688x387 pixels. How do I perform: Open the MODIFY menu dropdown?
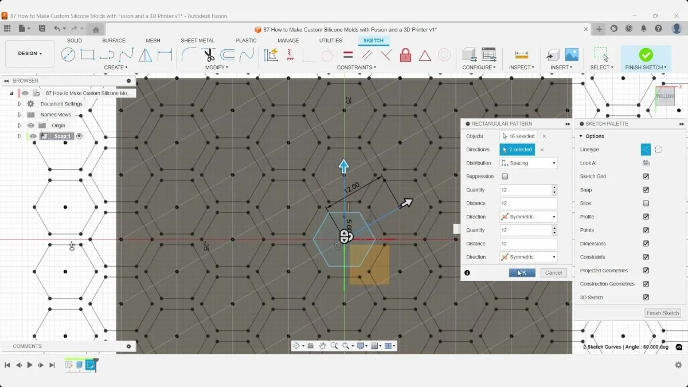[x=218, y=67]
